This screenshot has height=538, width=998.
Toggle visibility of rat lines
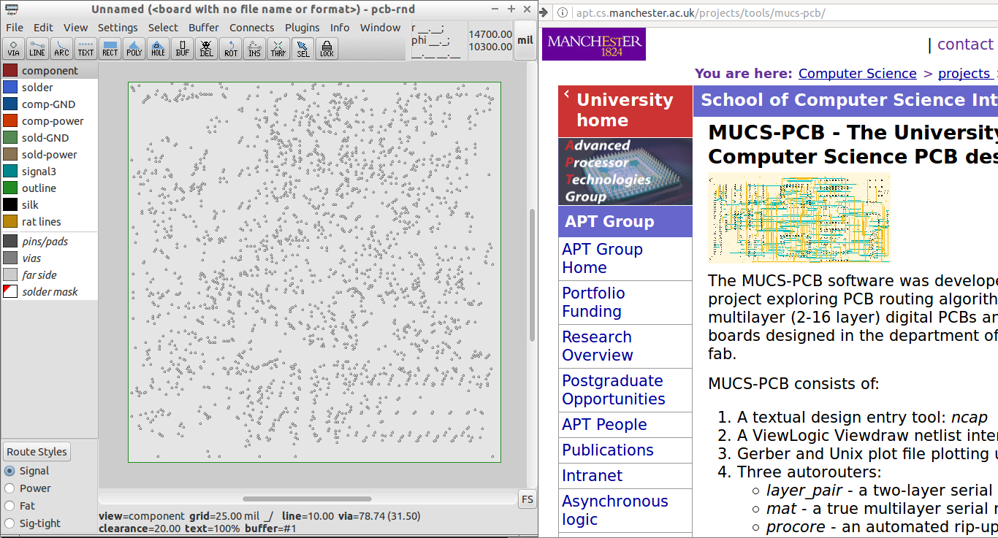point(10,222)
